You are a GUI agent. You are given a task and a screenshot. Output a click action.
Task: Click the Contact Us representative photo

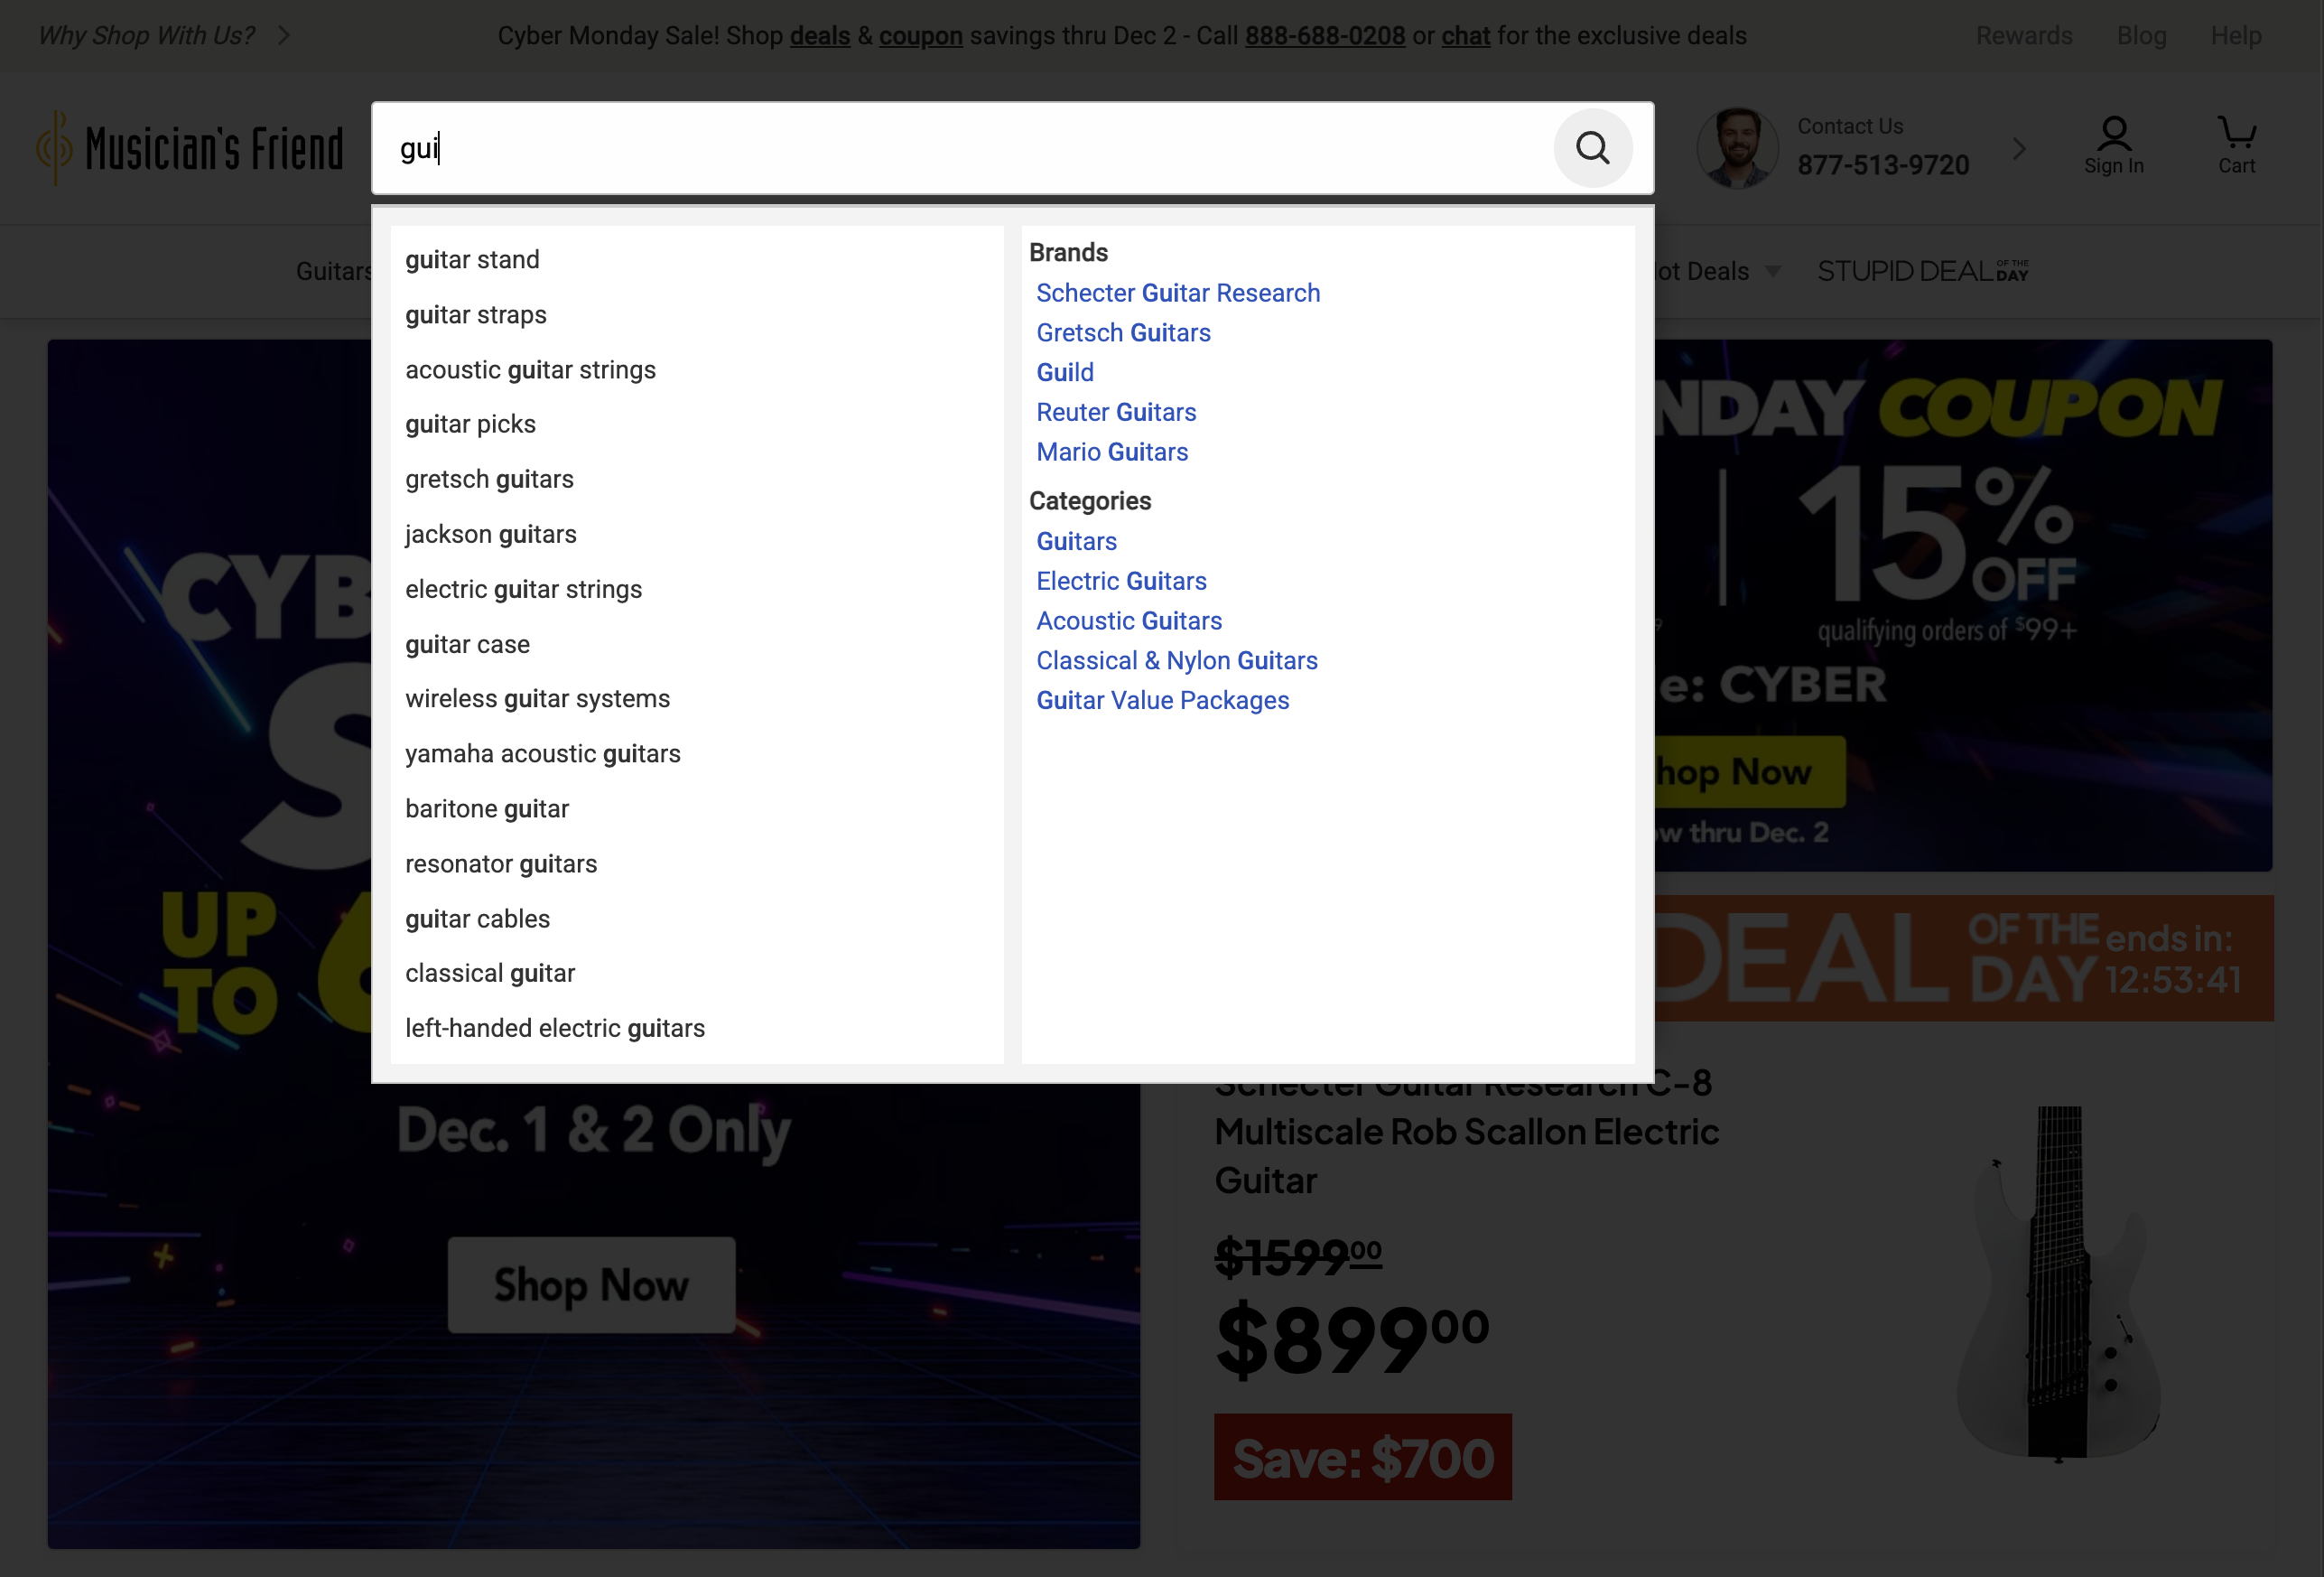1737,147
